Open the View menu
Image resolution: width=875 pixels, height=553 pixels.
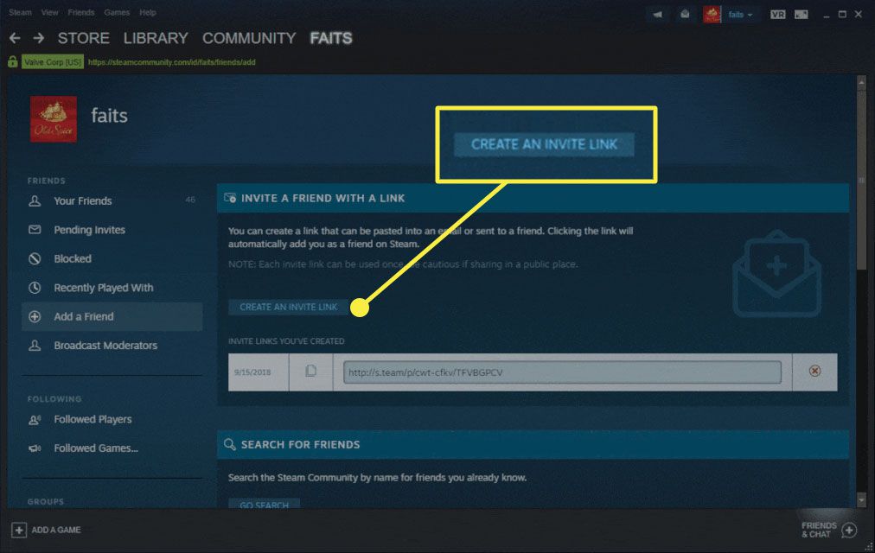(x=49, y=12)
